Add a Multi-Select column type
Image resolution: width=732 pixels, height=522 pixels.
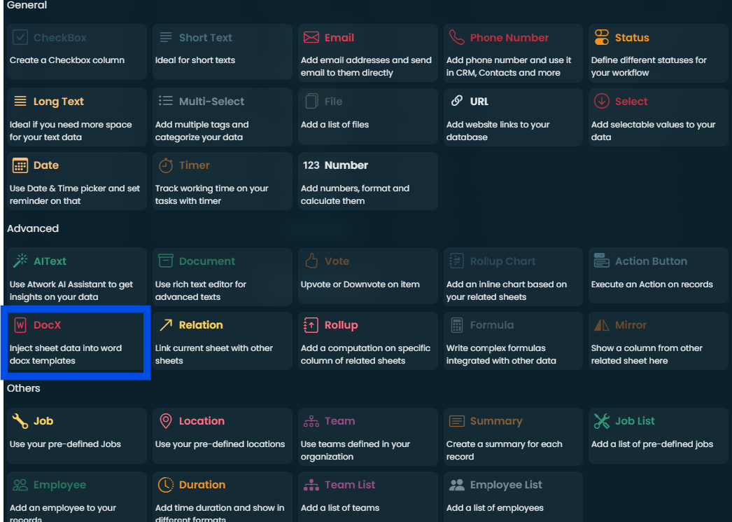[x=223, y=117]
